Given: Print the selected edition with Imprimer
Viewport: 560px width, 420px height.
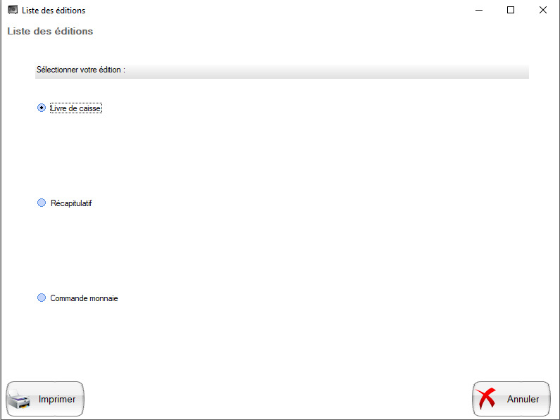Looking at the screenshot, I should 45,399.
